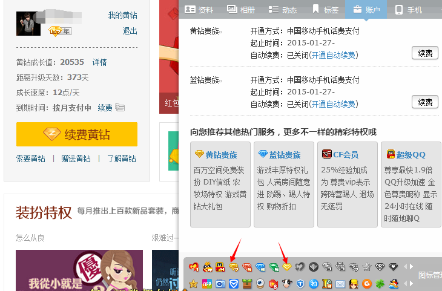
Task: Click the gray superman S diamond icon
Action: pos(380,266)
